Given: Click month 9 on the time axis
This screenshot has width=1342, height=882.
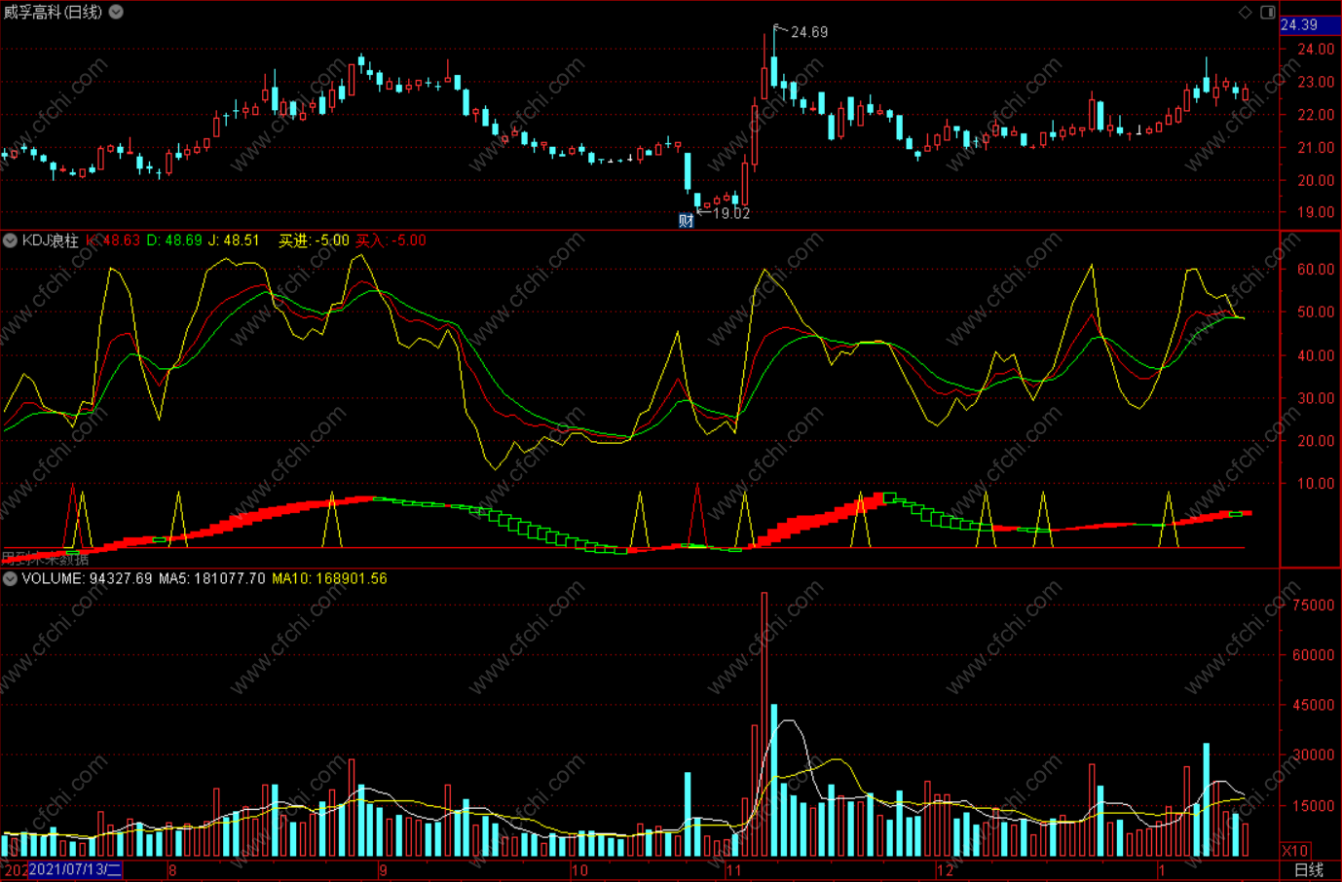Looking at the screenshot, I should [383, 870].
